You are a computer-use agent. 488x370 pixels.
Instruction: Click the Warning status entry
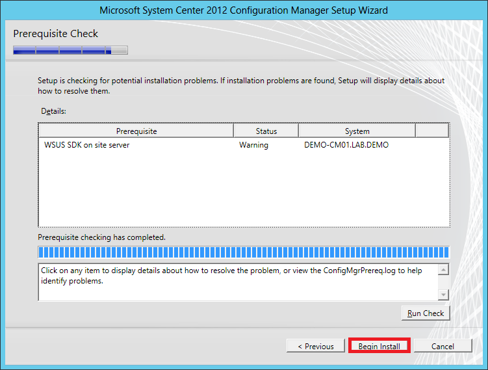point(253,145)
